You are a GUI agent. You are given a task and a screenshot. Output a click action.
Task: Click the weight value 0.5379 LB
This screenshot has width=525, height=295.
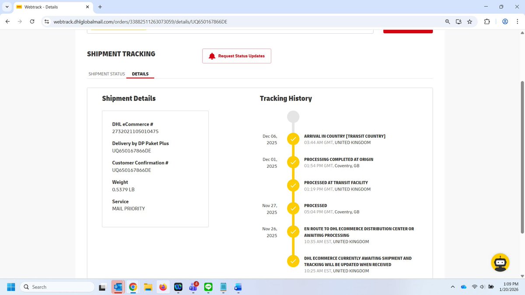click(x=123, y=190)
